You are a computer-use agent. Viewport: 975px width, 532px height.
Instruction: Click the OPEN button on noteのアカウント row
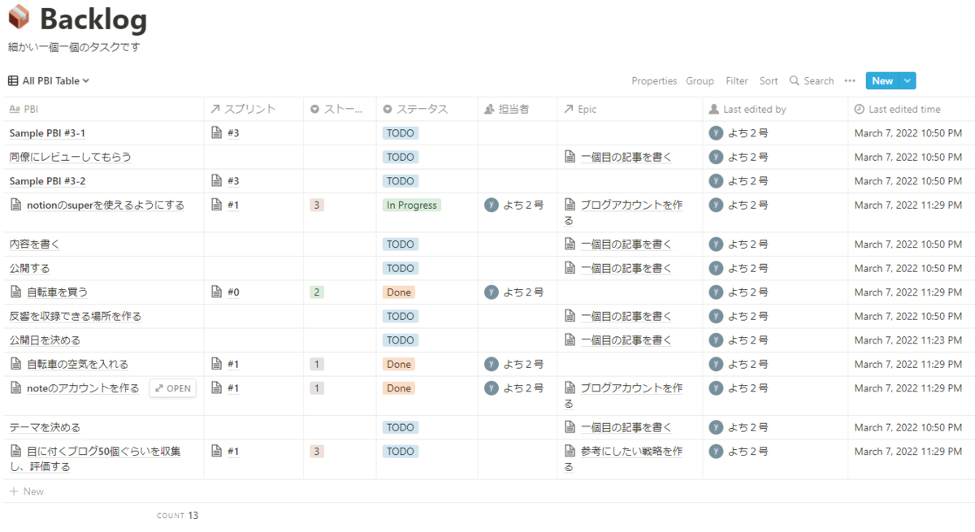tap(172, 388)
